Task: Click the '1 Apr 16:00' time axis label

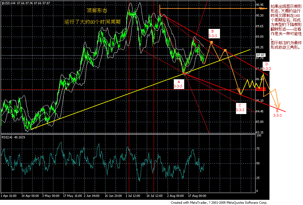Action: point(8,196)
